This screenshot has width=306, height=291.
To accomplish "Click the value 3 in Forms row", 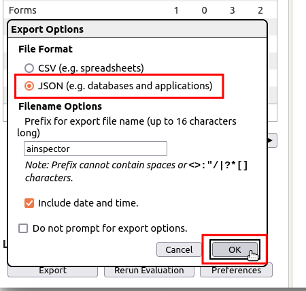I will (x=233, y=10).
